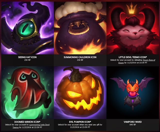This screenshot has width=160, height=132.
Task: Open the Doom Bots of Doom link
Action: point(137,61)
